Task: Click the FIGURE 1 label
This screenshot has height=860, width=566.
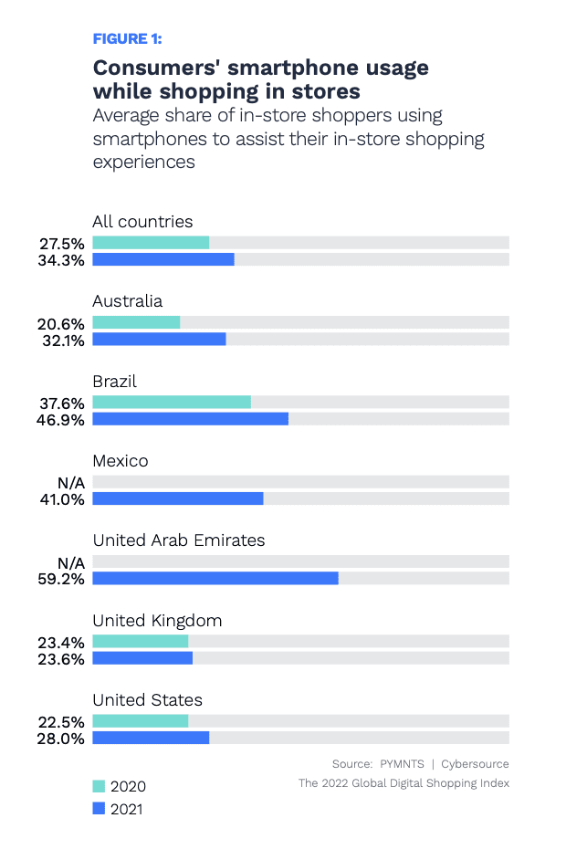Action: click(127, 38)
